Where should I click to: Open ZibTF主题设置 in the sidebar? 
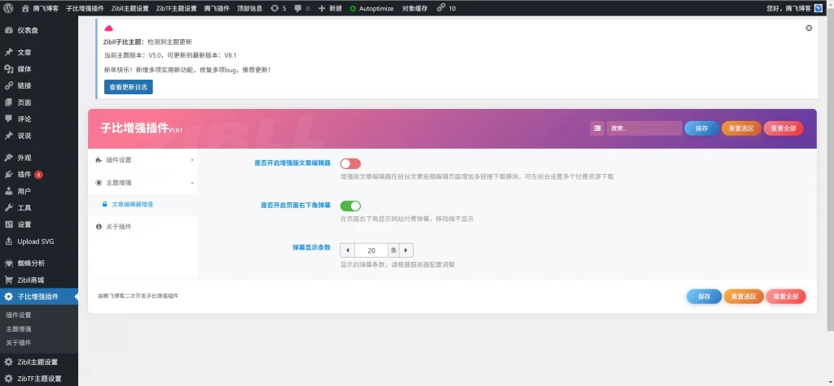click(x=39, y=379)
